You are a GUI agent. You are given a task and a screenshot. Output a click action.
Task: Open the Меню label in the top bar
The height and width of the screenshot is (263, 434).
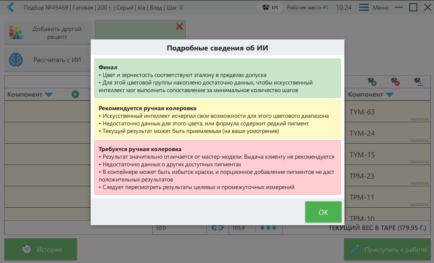(381, 8)
